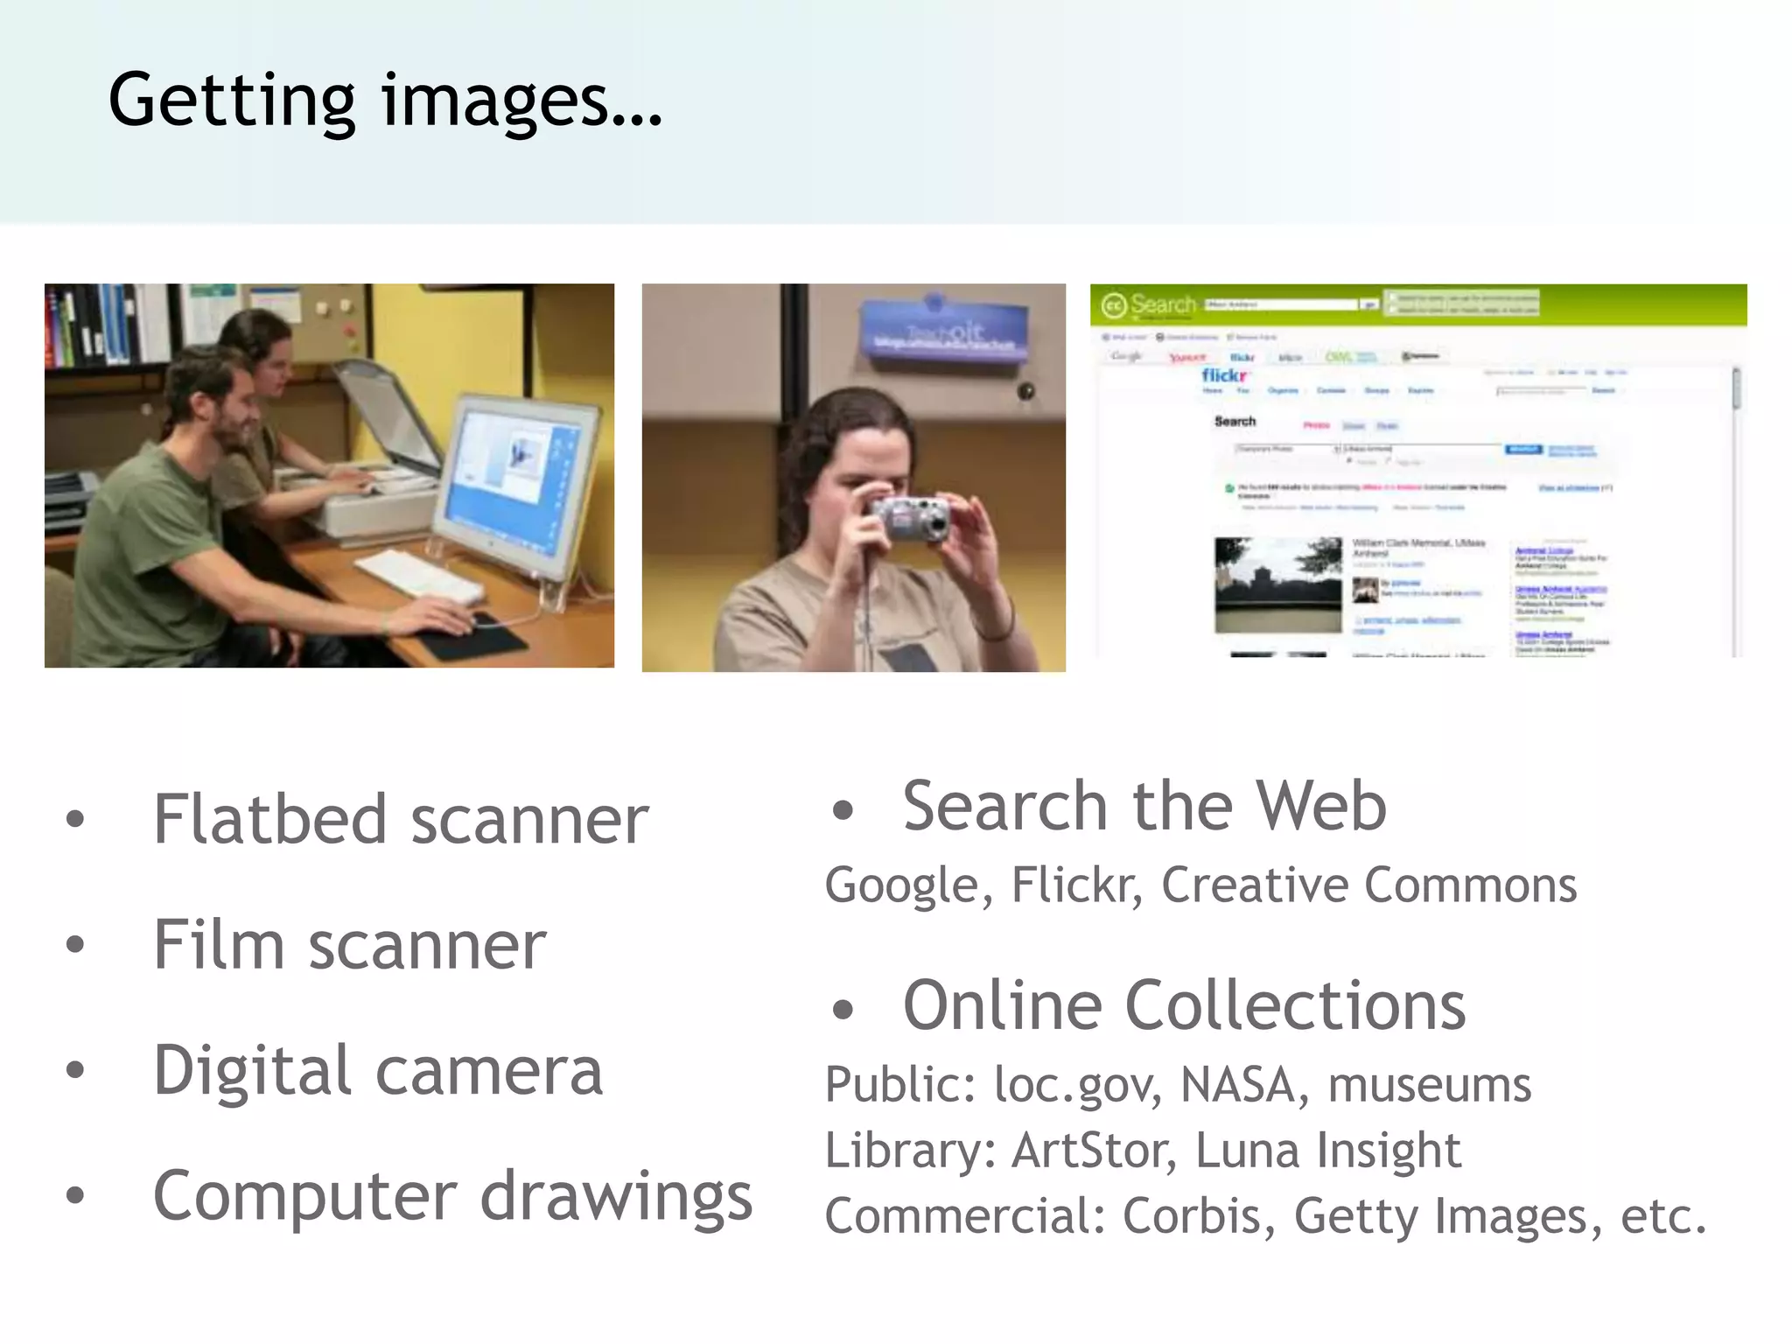The image size is (1792, 1344).
Task: Open the Flickr Organize menu item
Action: coord(1284,390)
